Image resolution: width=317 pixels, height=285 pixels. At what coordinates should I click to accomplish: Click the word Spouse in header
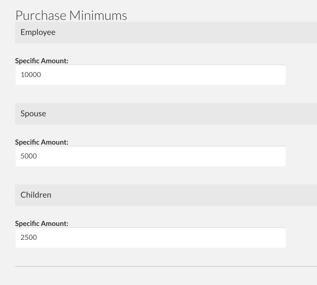(x=33, y=114)
